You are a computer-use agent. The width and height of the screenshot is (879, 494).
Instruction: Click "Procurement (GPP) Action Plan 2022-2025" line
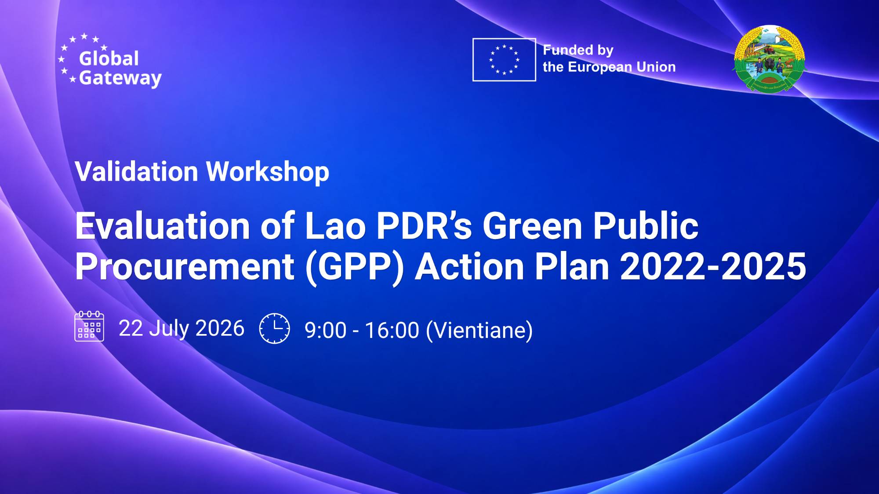pyautogui.click(x=441, y=267)
